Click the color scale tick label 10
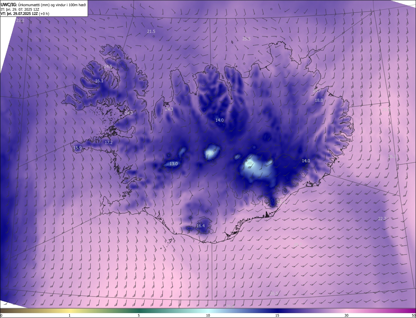 [208, 316]
